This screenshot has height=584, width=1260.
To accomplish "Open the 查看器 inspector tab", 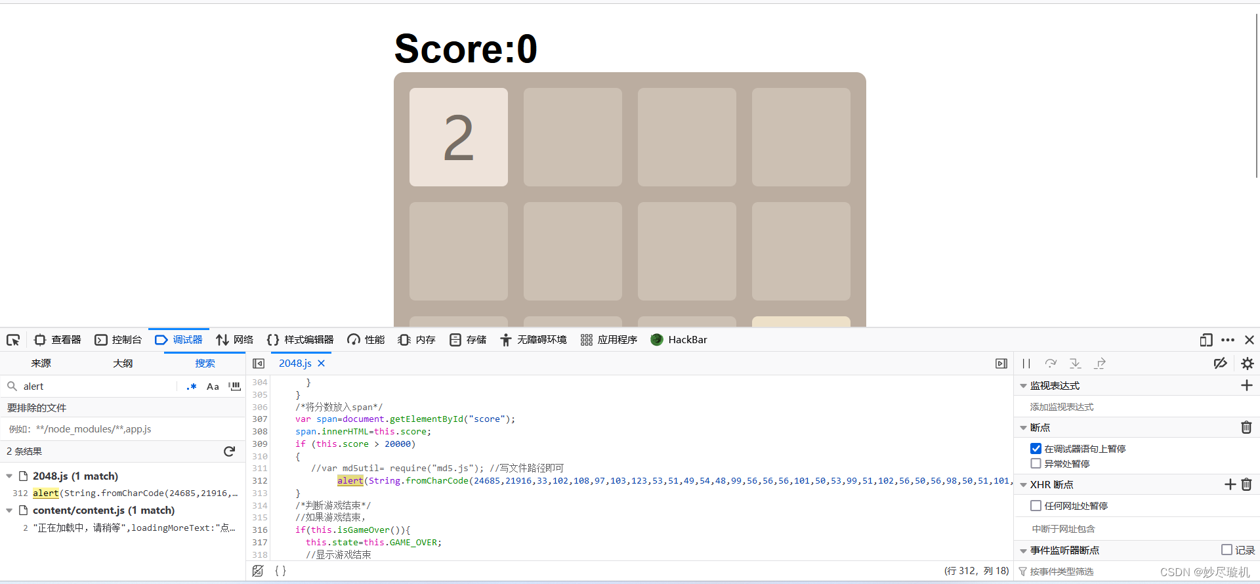I will point(58,340).
